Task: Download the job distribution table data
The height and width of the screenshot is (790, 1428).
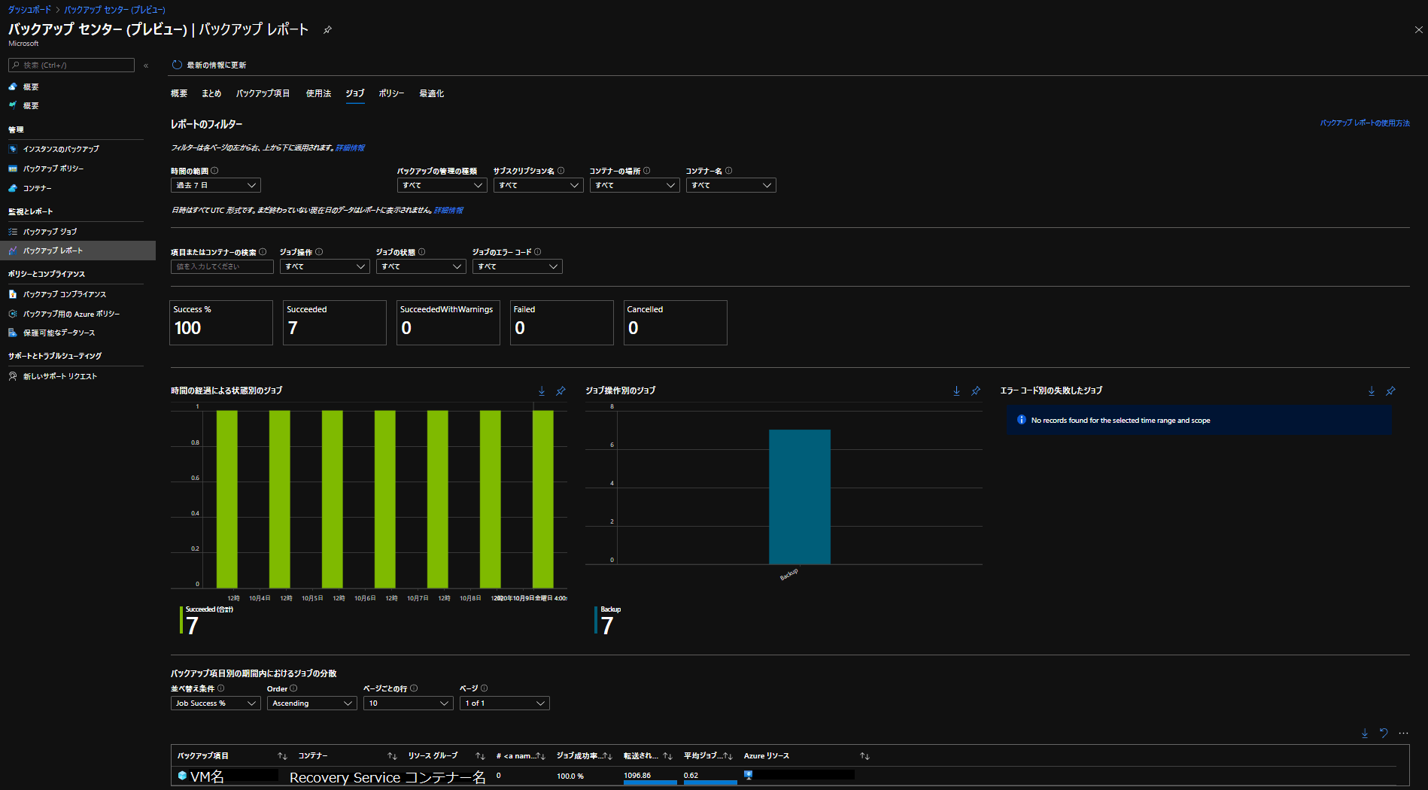Action: 1365,733
